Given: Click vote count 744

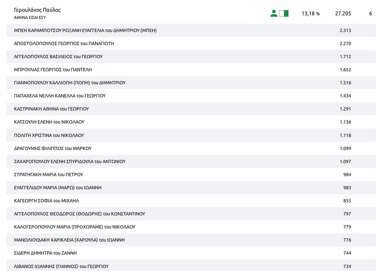Looking at the screenshot, I should (347, 253).
